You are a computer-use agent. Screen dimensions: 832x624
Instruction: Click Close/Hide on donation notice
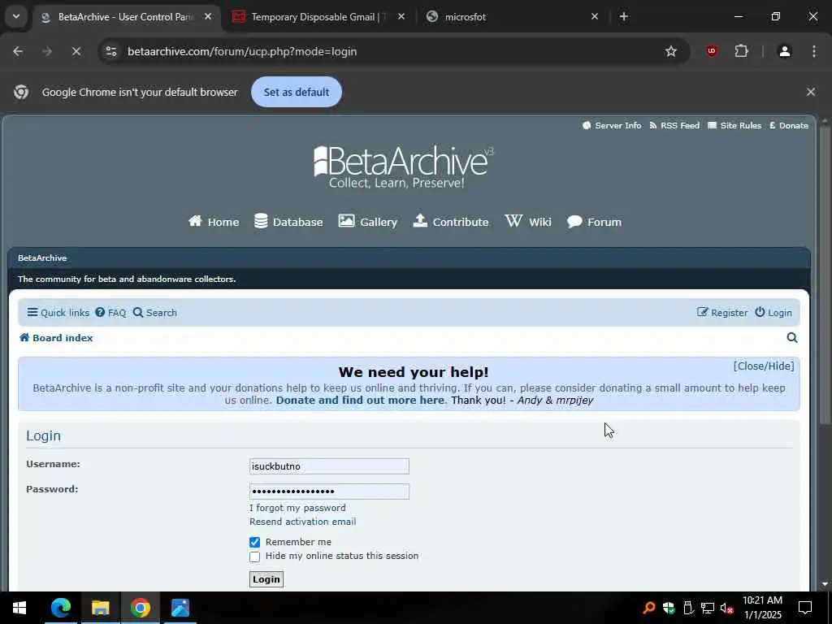pyautogui.click(x=764, y=366)
